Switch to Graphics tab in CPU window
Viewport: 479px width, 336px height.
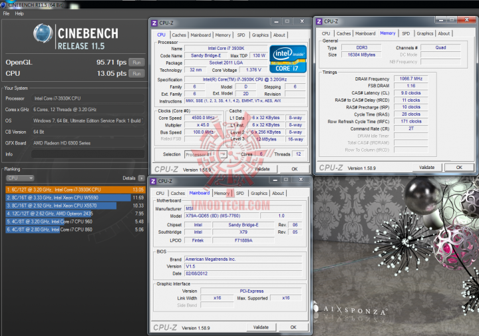tap(260, 35)
